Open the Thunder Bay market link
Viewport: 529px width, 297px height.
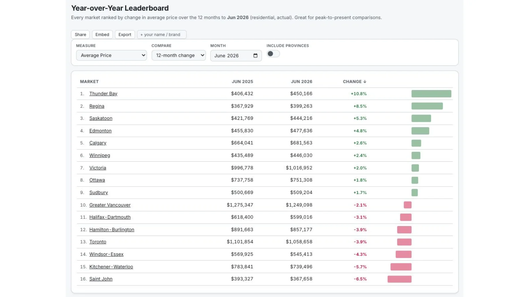[x=103, y=94]
